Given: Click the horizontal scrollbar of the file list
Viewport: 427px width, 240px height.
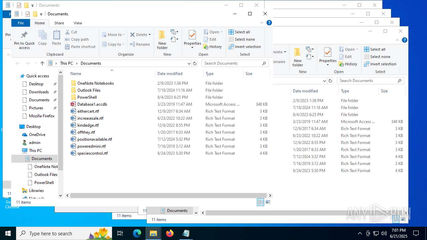Looking at the screenshot, I should pos(168,196).
